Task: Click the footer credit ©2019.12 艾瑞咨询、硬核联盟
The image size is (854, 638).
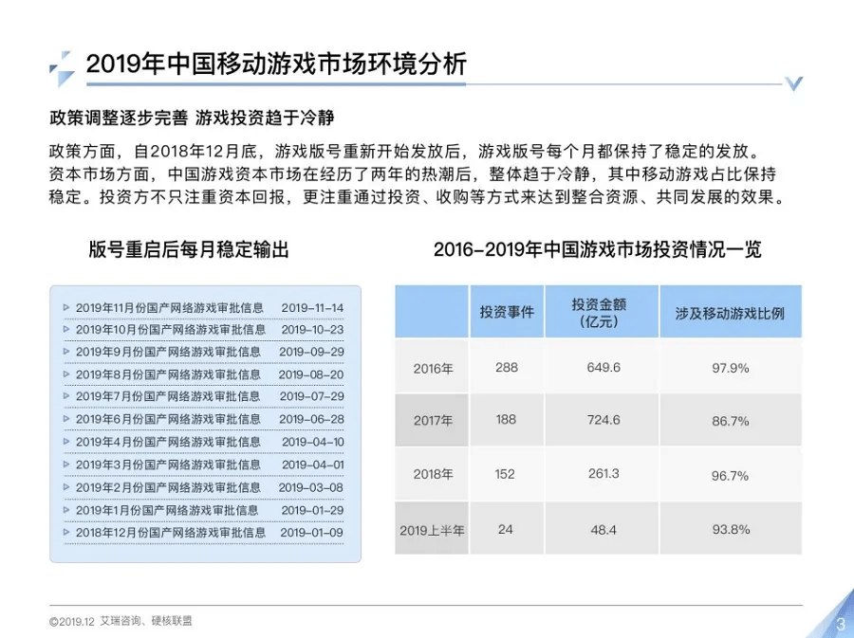Action: coord(121,621)
